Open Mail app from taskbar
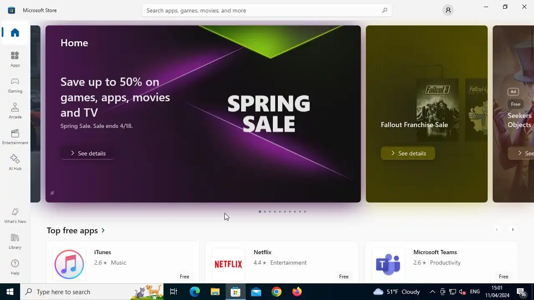This screenshot has width=534, height=300. 256,292
